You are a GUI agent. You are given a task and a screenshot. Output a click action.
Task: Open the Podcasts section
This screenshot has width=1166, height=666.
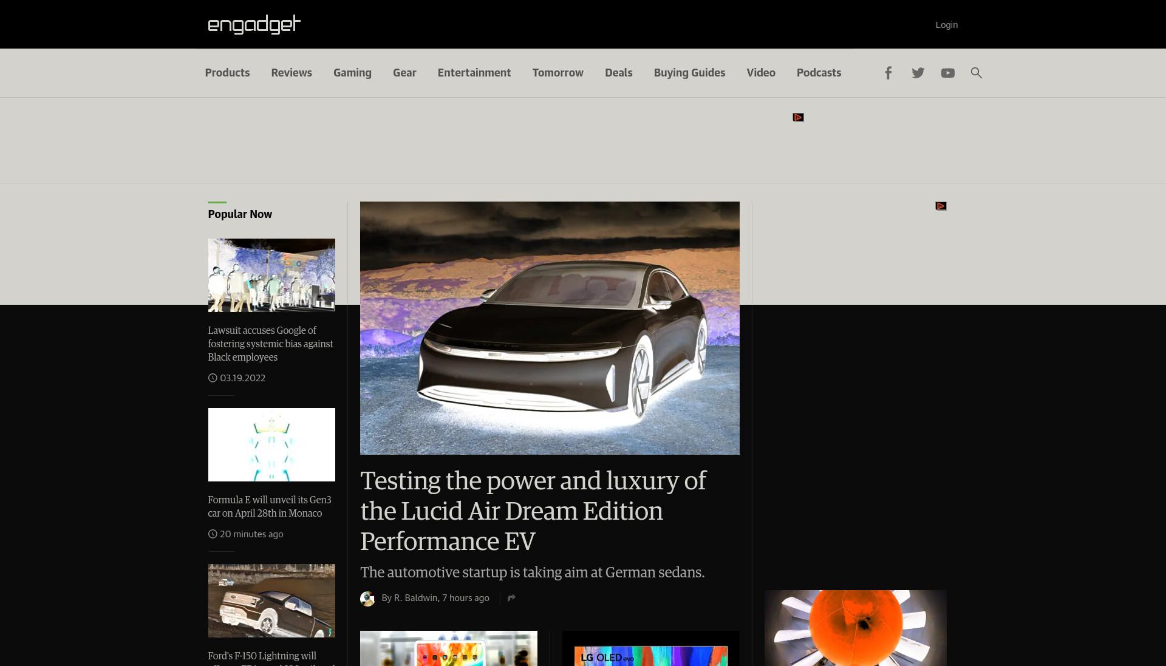click(819, 73)
